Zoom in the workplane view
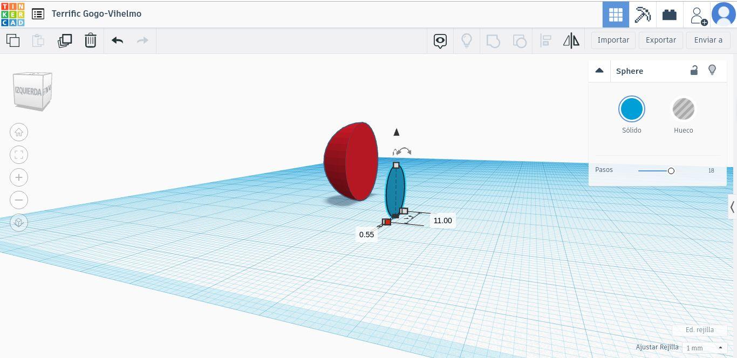Viewport: 737px width, 358px height. (19, 177)
